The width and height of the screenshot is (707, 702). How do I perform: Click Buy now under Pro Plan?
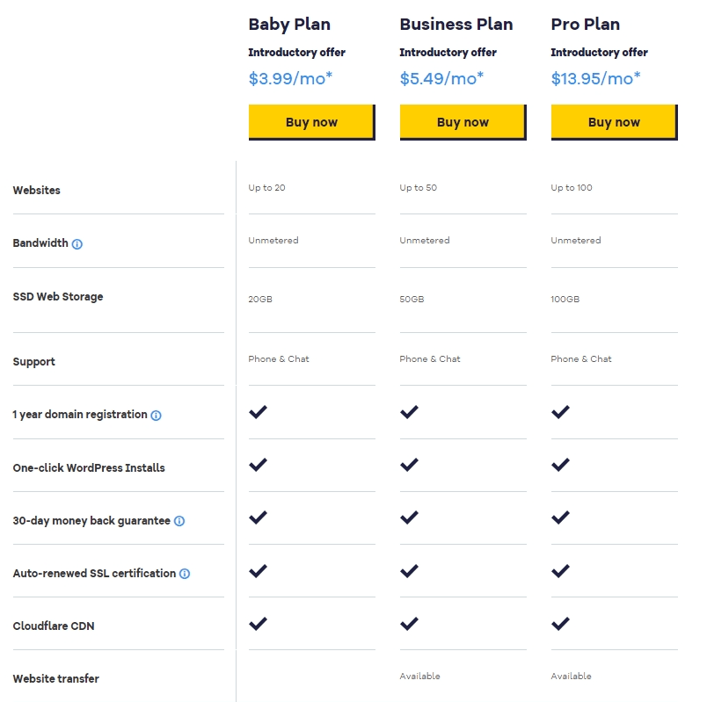point(614,121)
